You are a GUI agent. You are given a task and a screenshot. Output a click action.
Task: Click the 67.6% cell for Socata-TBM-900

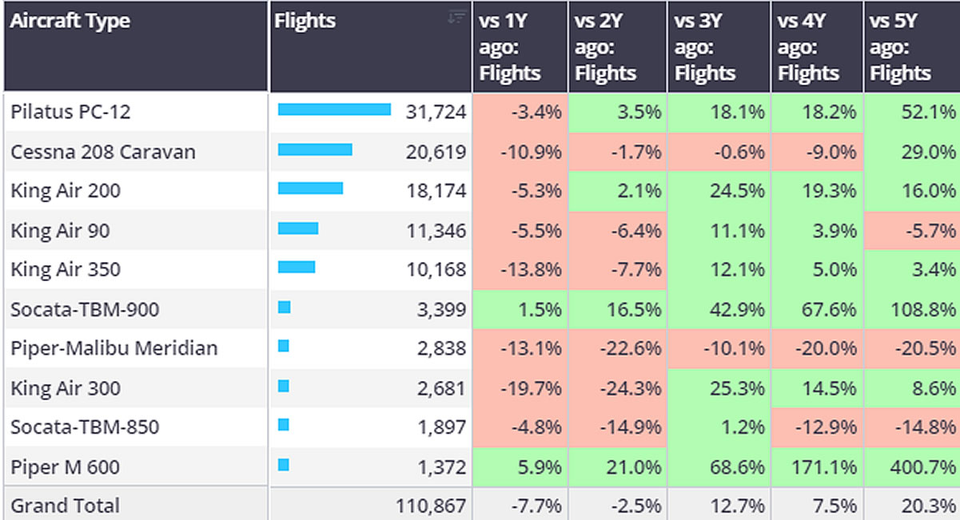click(817, 309)
